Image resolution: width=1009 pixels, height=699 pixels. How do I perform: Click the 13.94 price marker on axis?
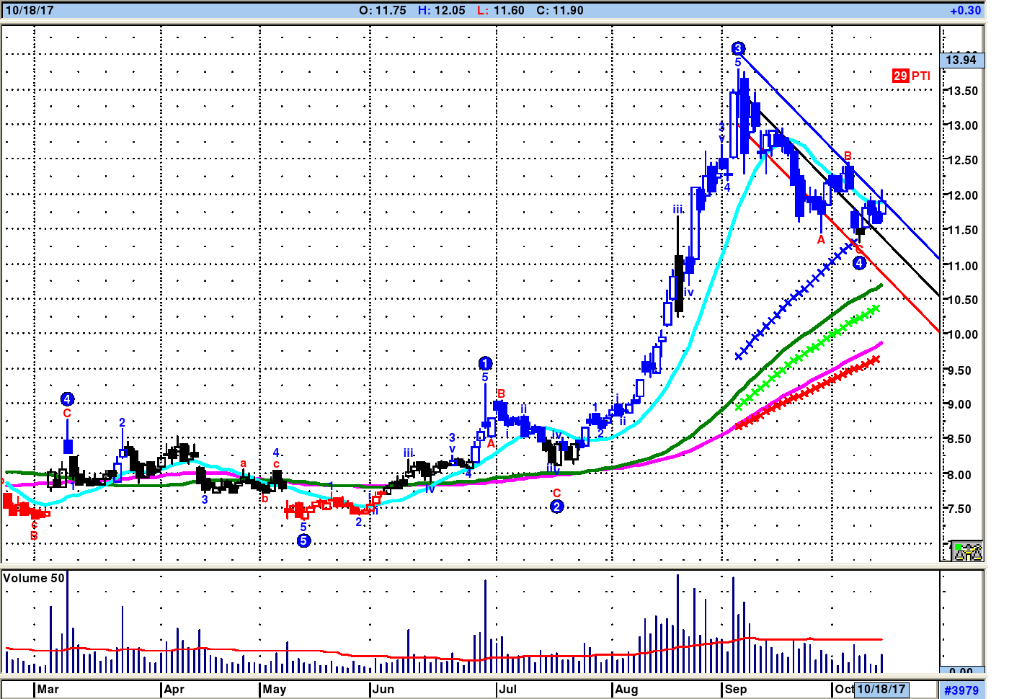click(961, 61)
